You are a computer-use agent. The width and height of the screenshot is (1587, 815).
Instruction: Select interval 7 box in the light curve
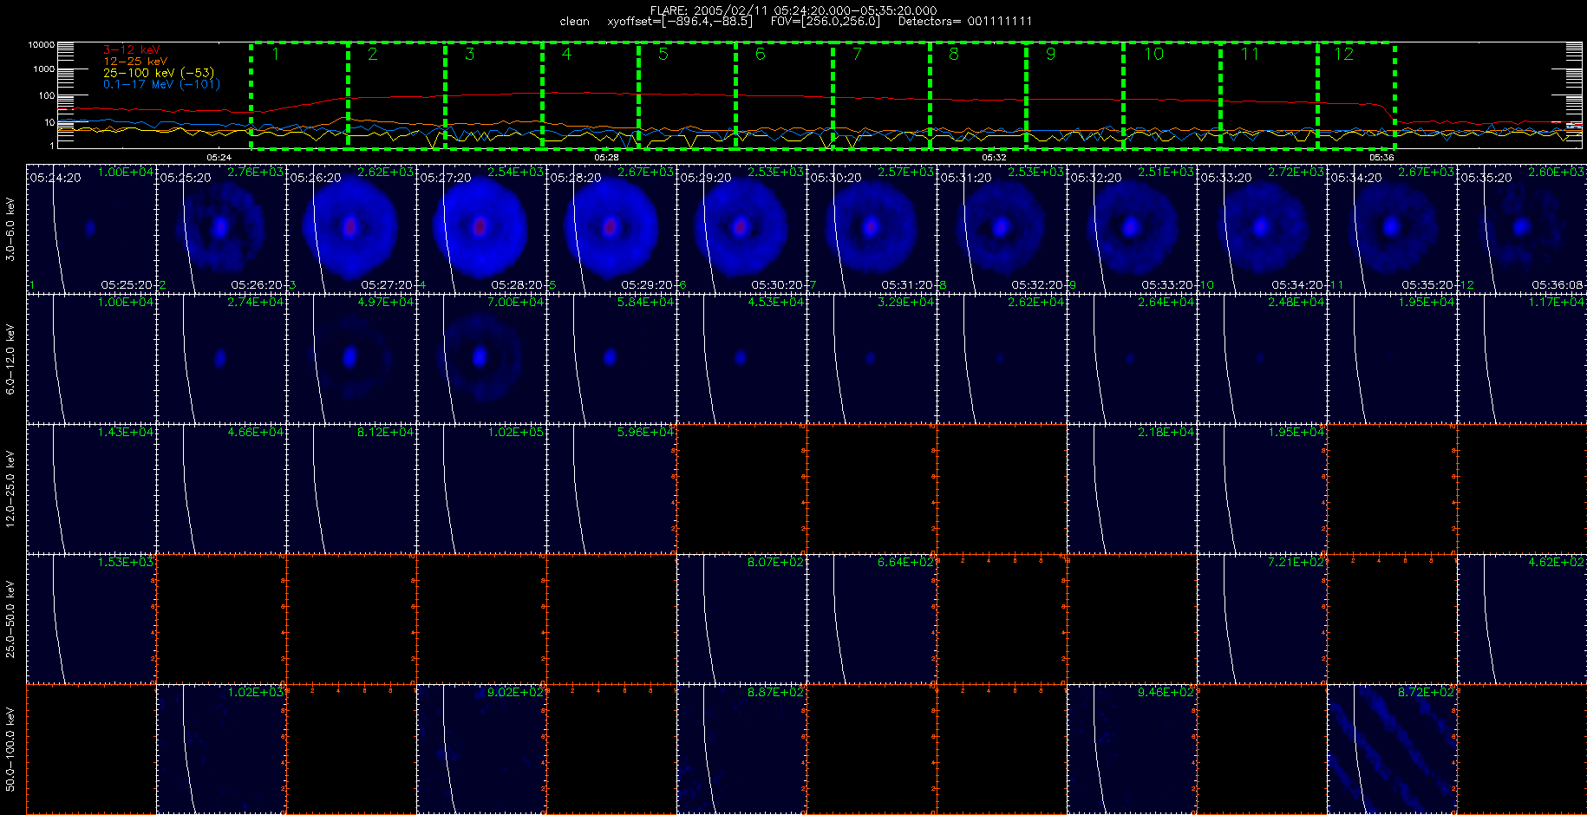click(881, 95)
